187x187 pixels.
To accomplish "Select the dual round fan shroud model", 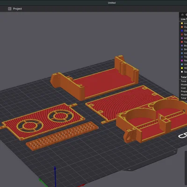I will [152, 119].
